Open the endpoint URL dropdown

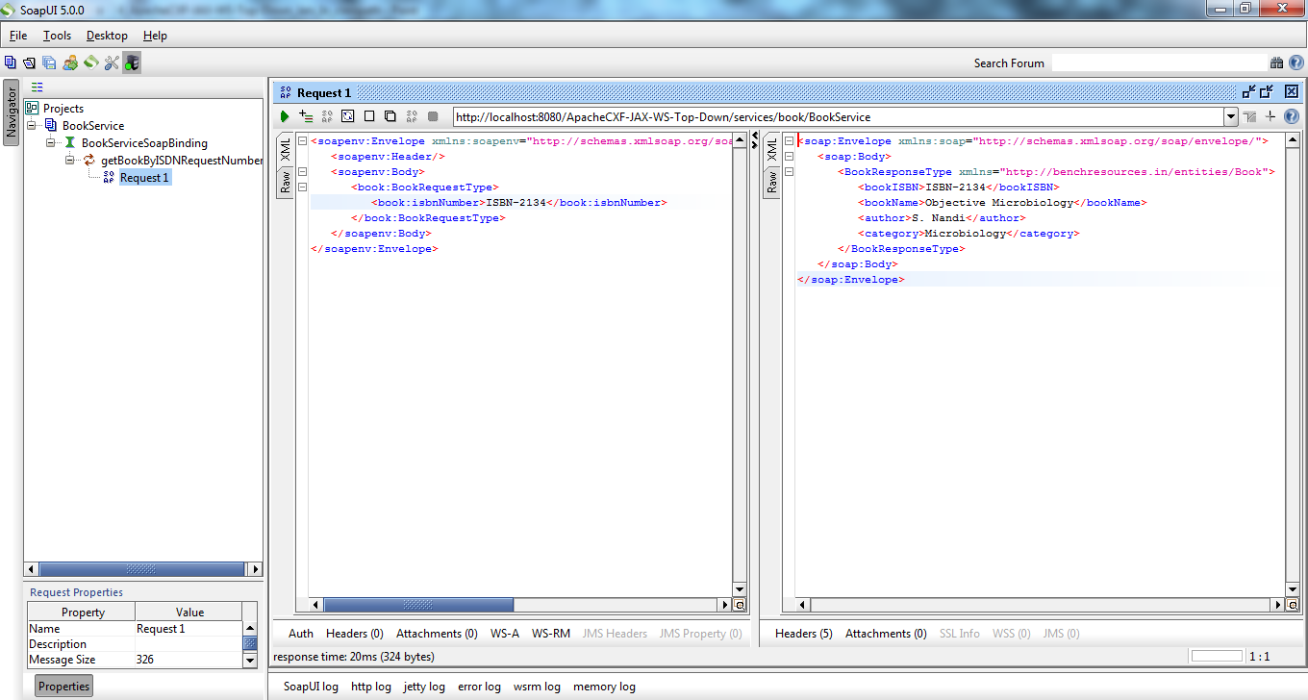click(1231, 115)
